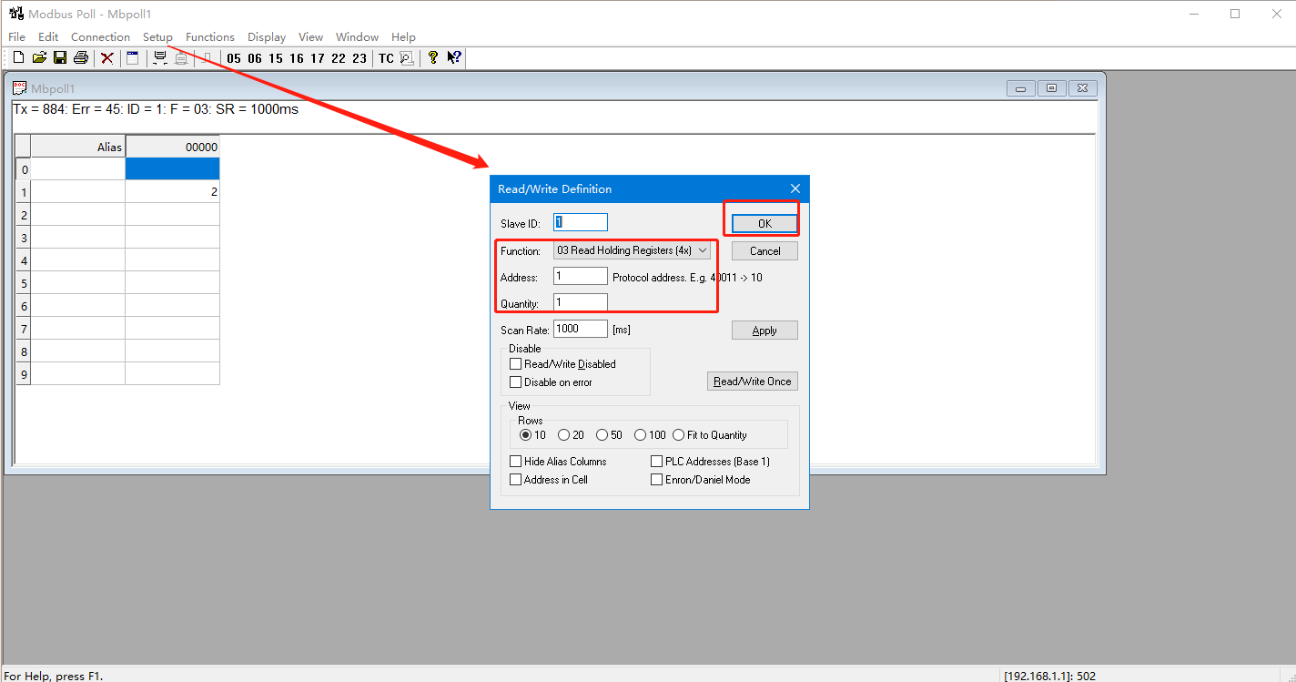Check the Hide Alias Columns option

(x=516, y=462)
